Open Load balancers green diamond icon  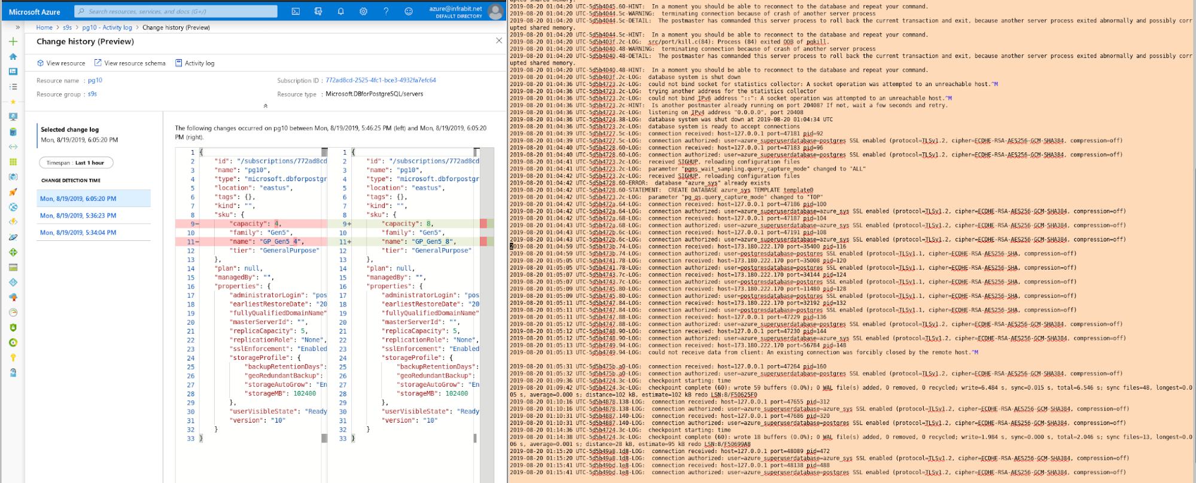click(x=13, y=252)
